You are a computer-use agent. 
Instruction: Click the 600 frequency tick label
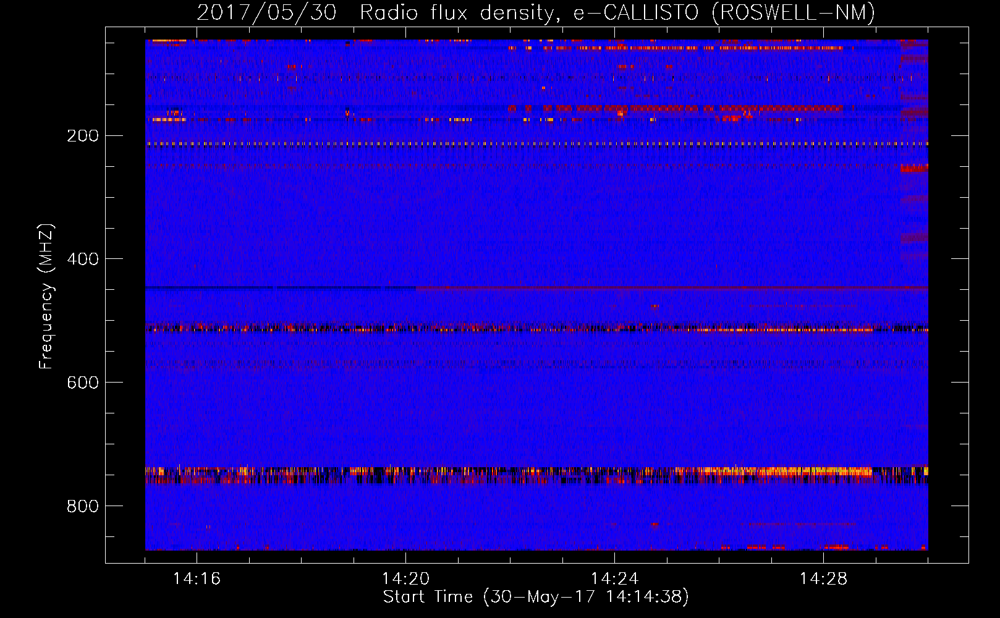coord(82,383)
